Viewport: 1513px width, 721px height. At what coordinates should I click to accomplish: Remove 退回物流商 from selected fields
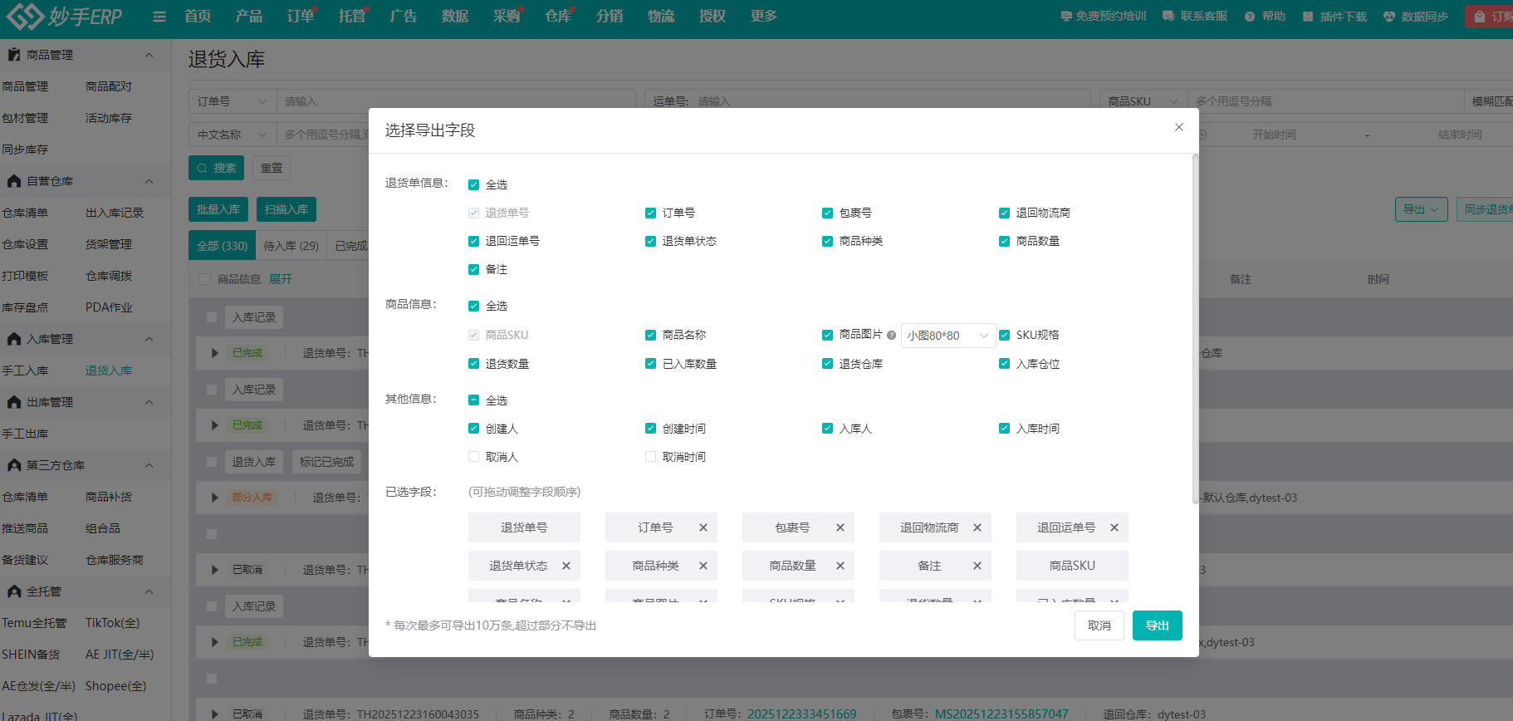(977, 527)
